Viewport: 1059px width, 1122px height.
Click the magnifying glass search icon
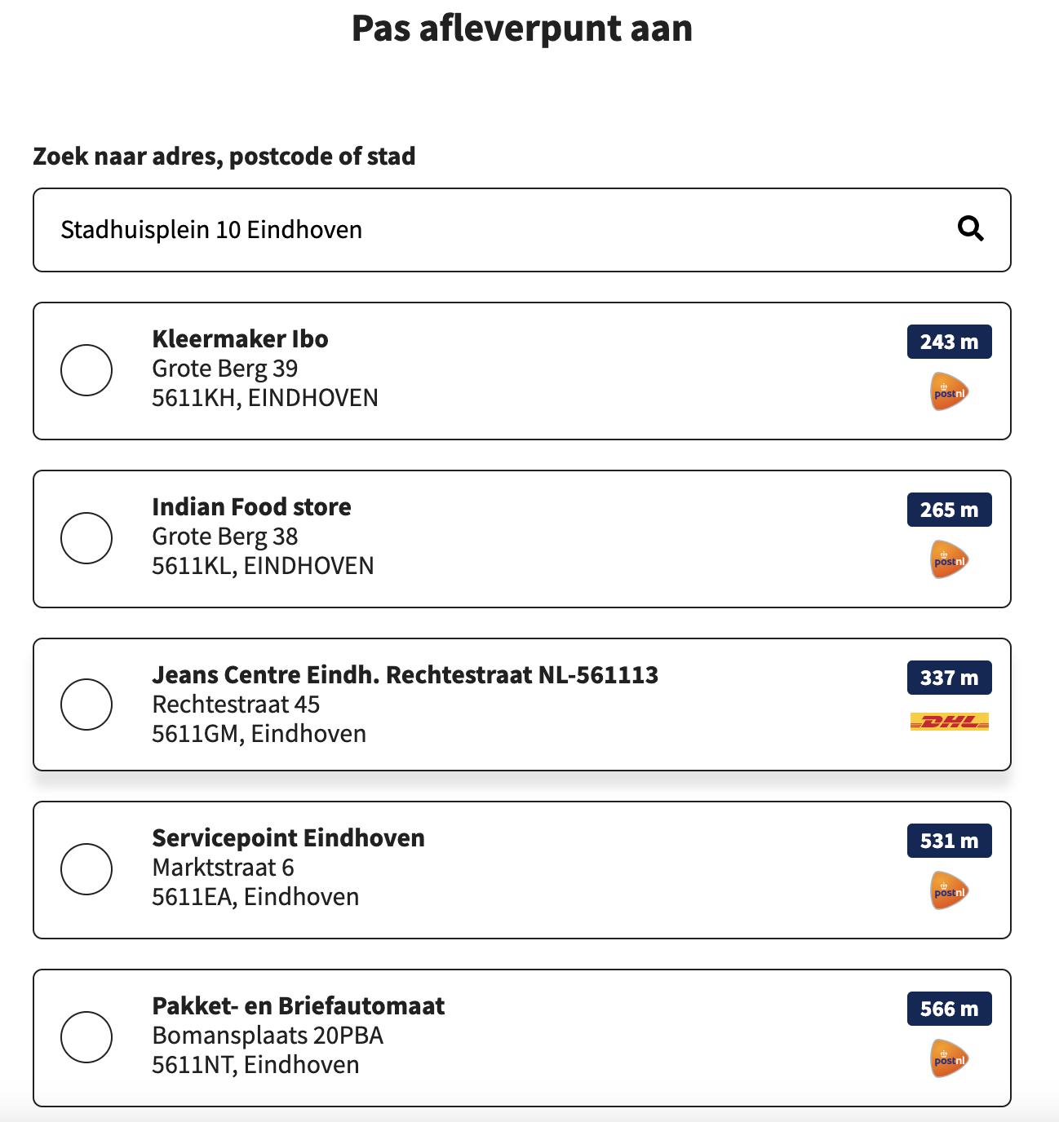970,229
